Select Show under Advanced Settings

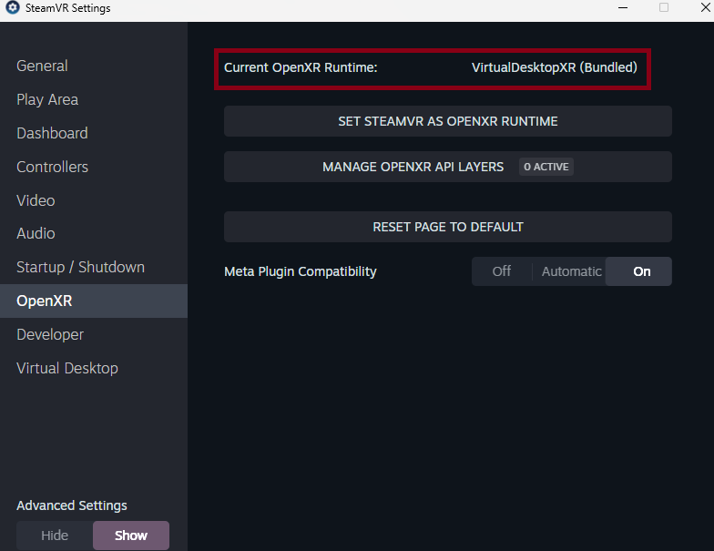131,536
